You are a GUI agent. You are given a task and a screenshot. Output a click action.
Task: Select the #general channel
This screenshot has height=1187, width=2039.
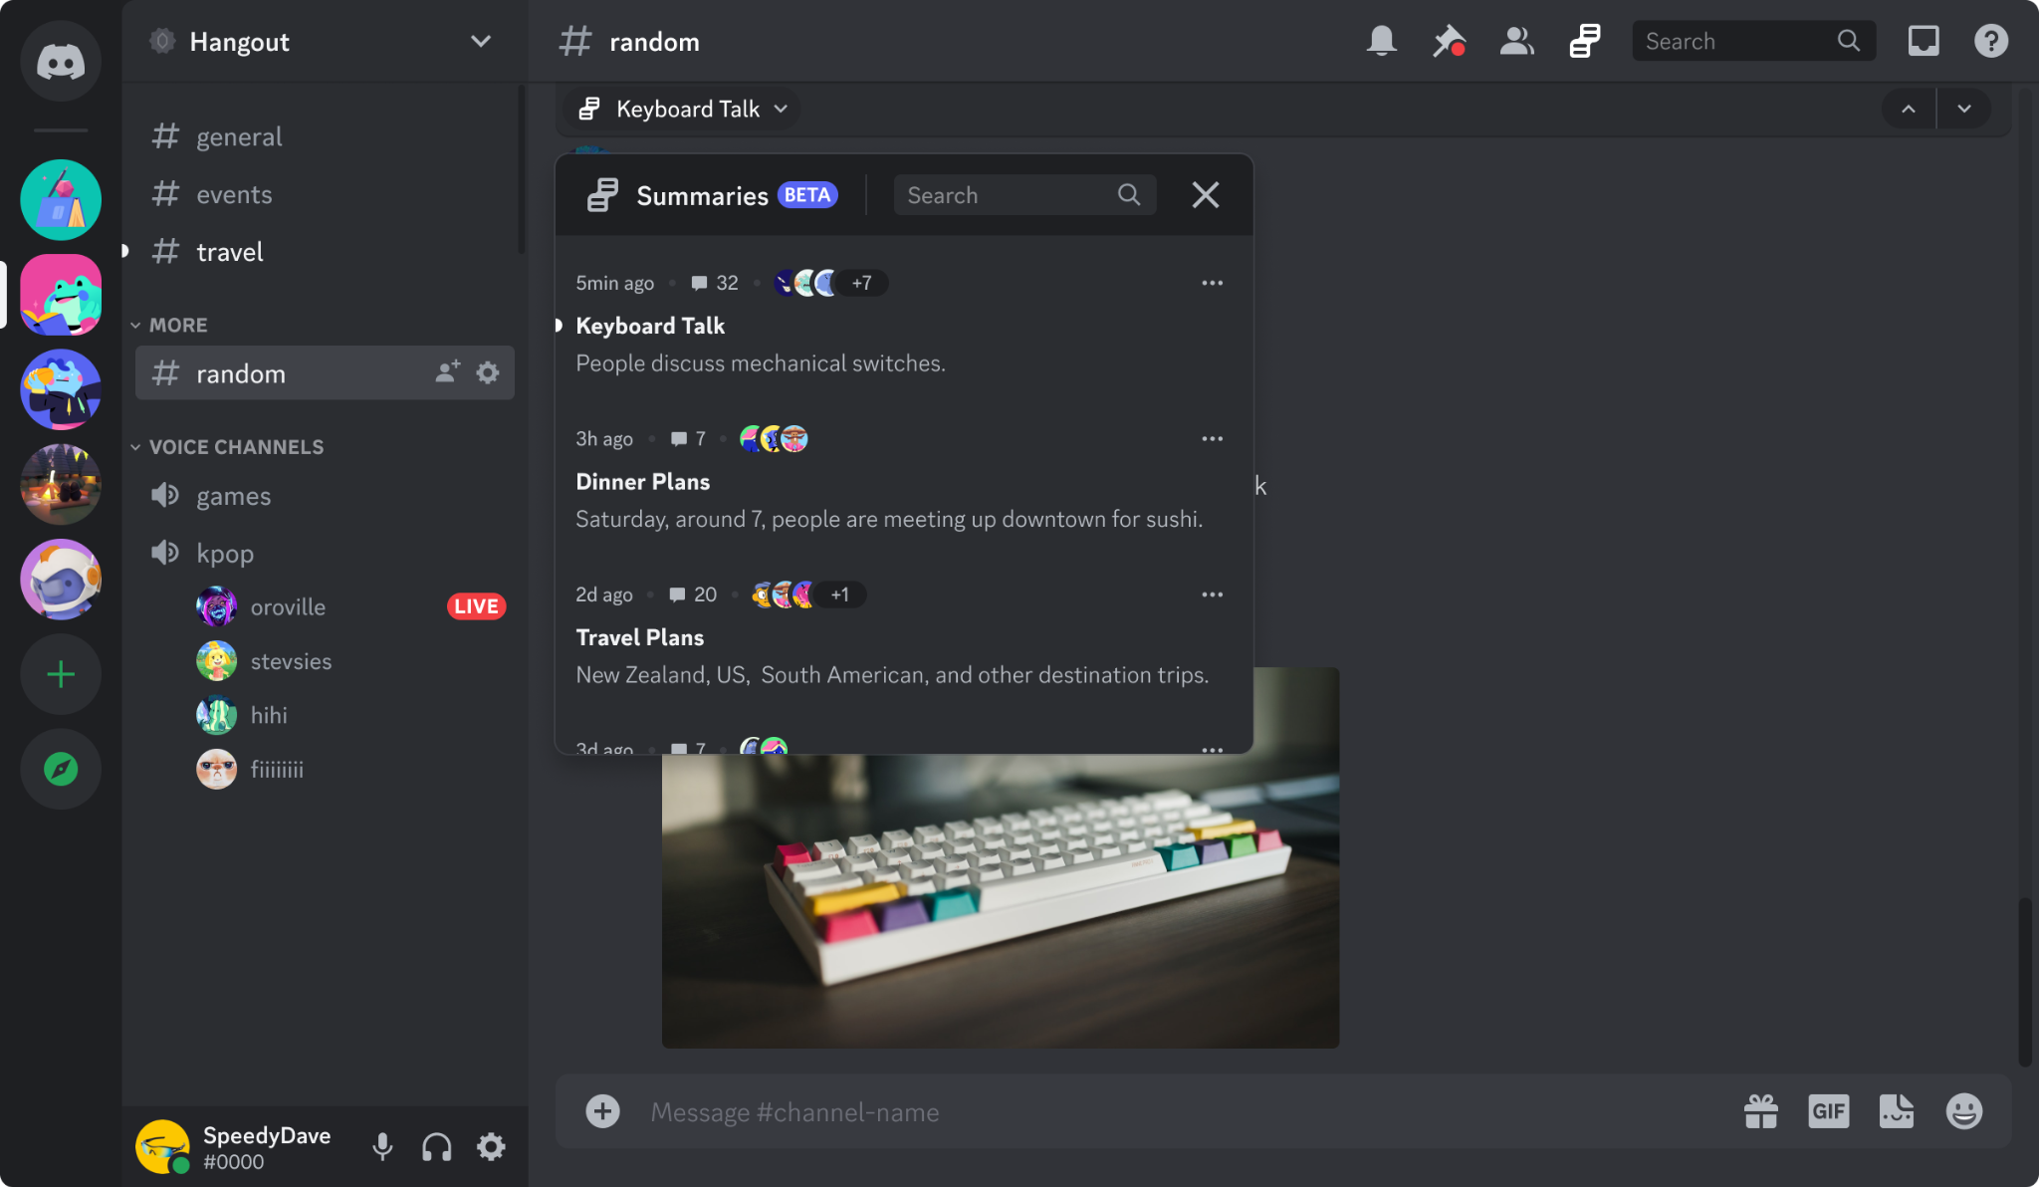pyautogui.click(x=239, y=135)
